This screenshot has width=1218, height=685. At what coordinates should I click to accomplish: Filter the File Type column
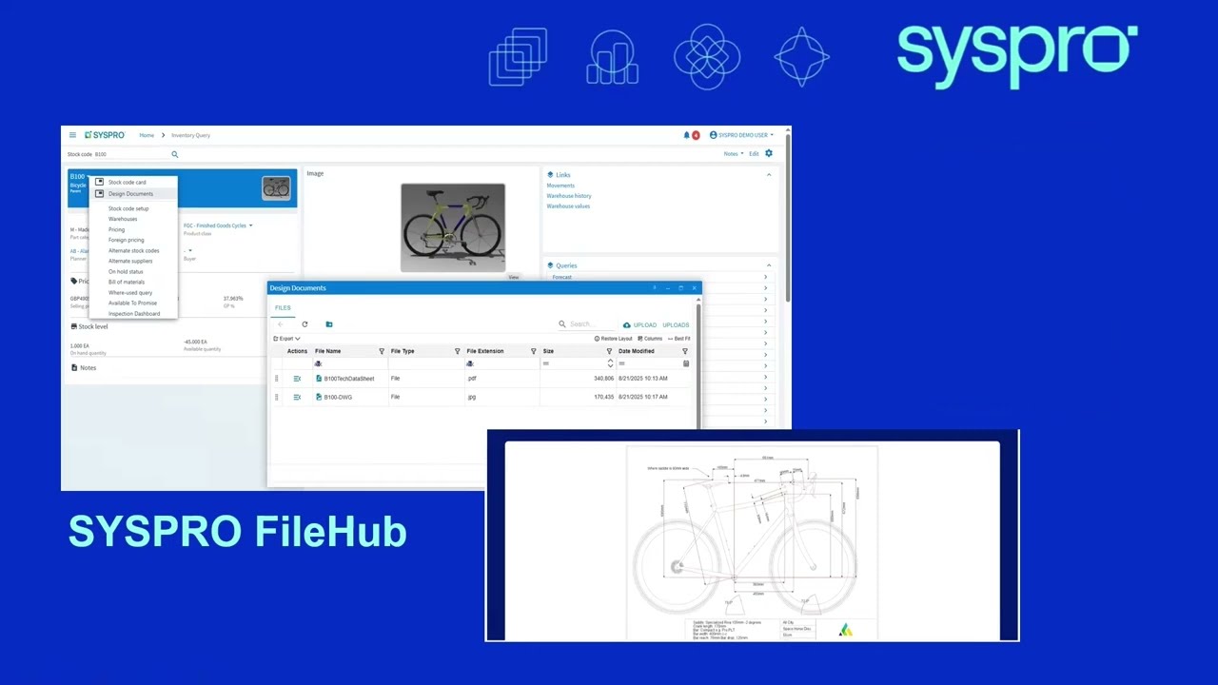pos(458,351)
